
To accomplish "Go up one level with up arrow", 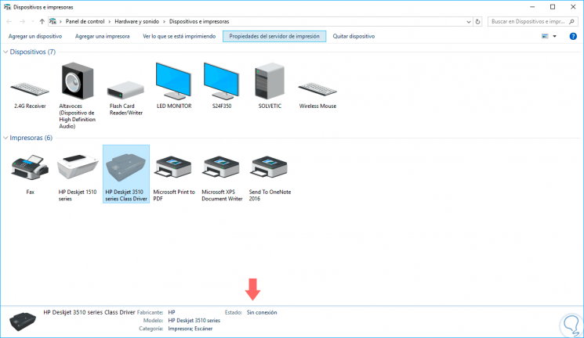I will pos(42,22).
